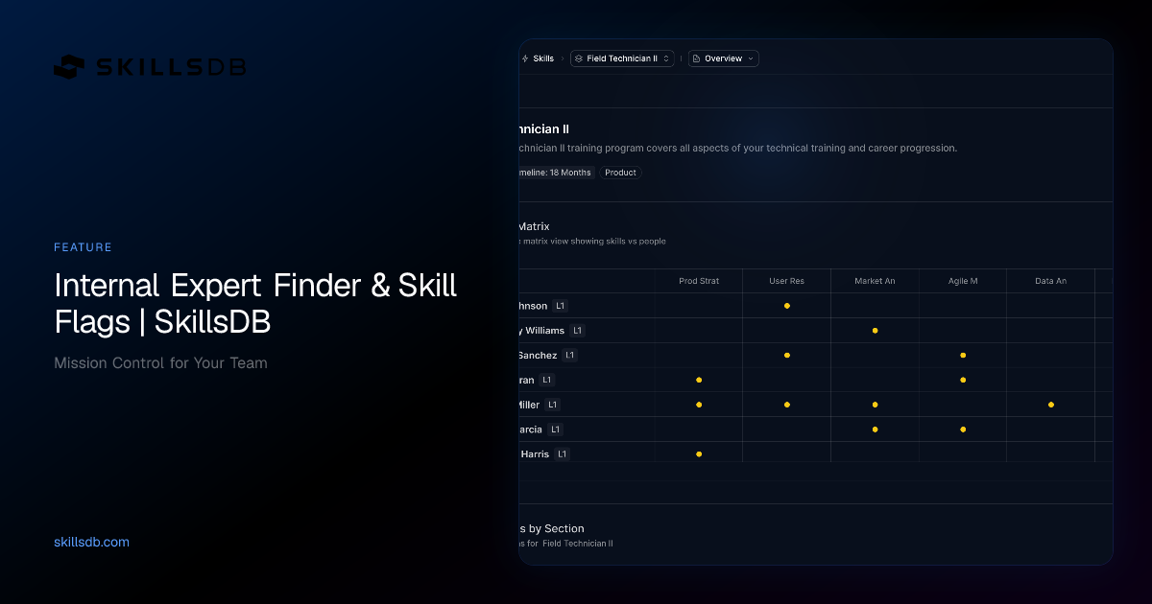Click Garcia's Agile M skill dot
The width and height of the screenshot is (1152, 604).
click(963, 430)
